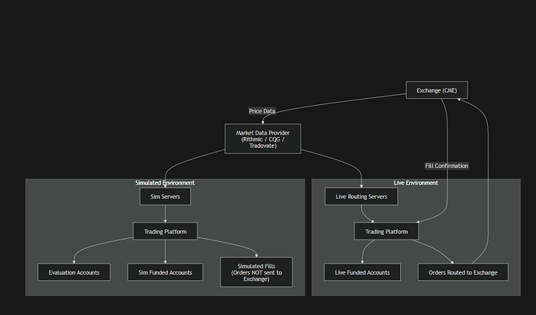Viewport: 536px width, 315px height.
Task: Click the Sim Funded Accounts node
Action: (x=165, y=272)
